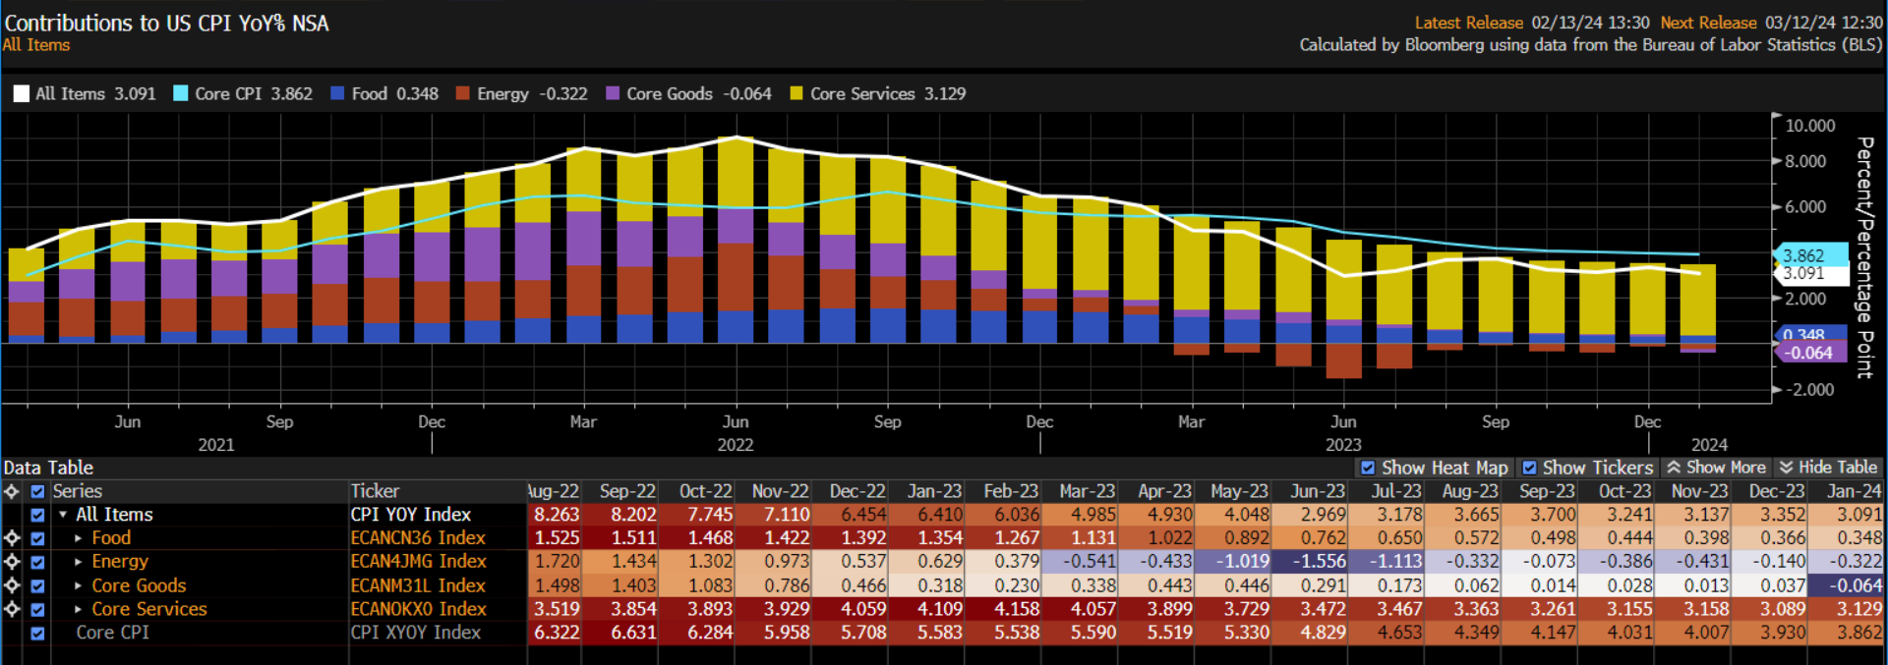Expand the Energy row
The height and width of the screenshot is (665, 1888).
pos(79,562)
